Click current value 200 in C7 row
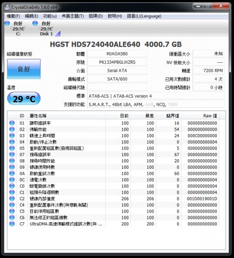234x258 pixels. tap(125, 224)
